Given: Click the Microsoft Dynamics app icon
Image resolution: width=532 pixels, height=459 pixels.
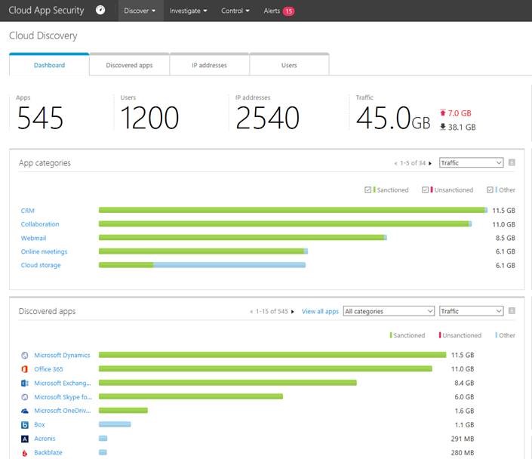Looking at the screenshot, I should (25, 355).
